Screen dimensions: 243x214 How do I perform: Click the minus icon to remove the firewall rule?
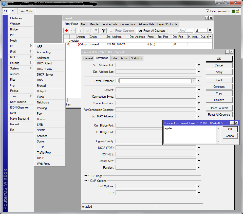(x=73, y=31)
